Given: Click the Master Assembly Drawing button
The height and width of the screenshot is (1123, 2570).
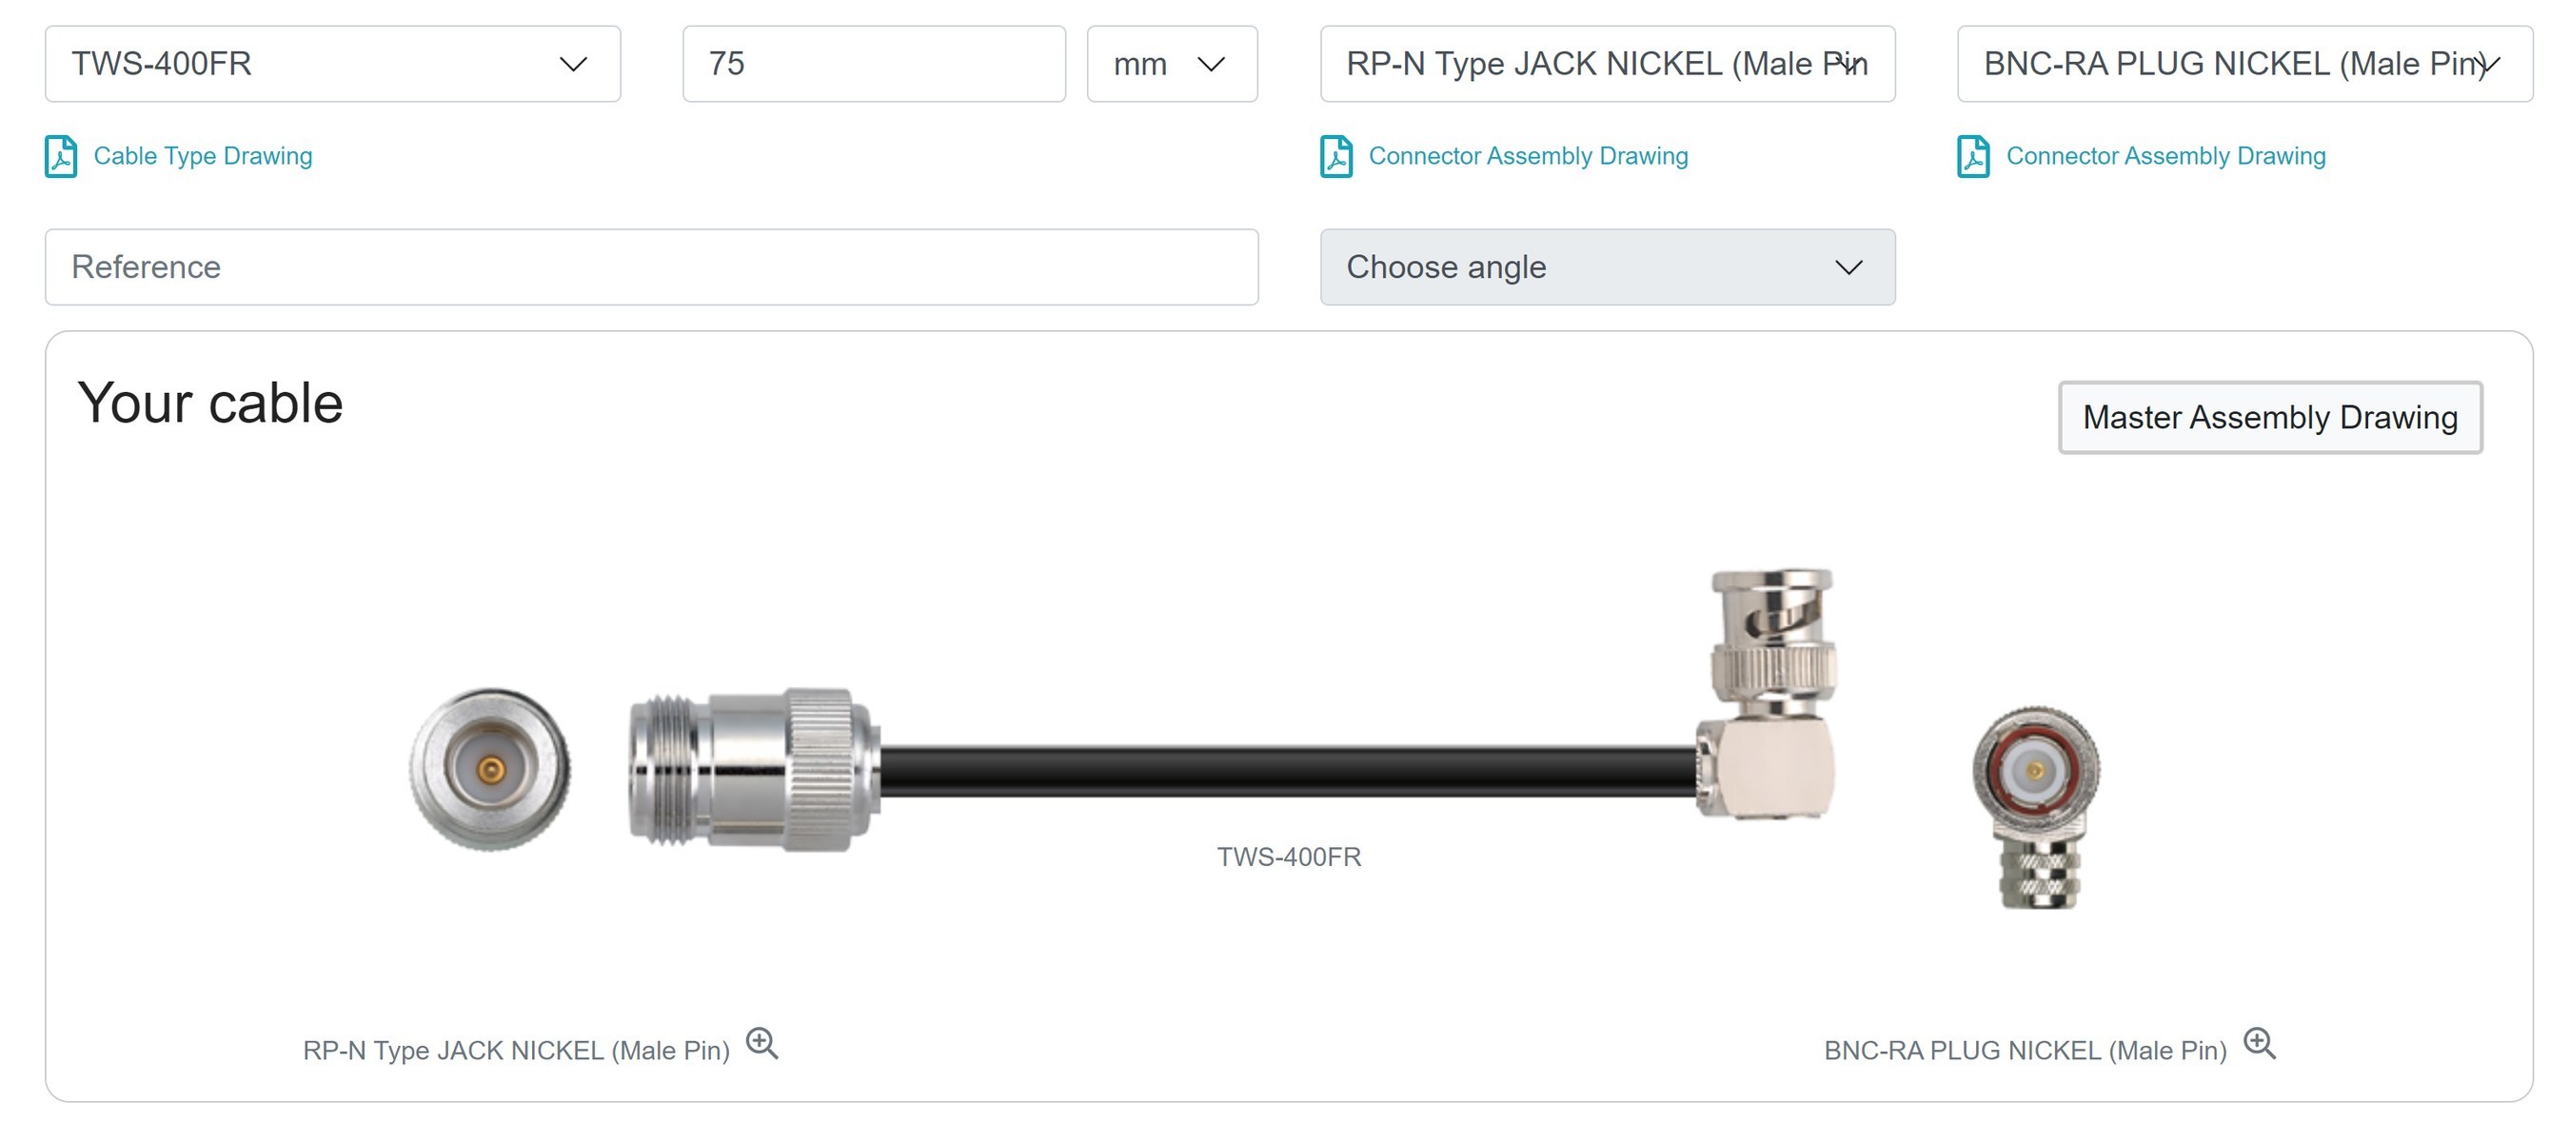Looking at the screenshot, I should pos(2270,417).
